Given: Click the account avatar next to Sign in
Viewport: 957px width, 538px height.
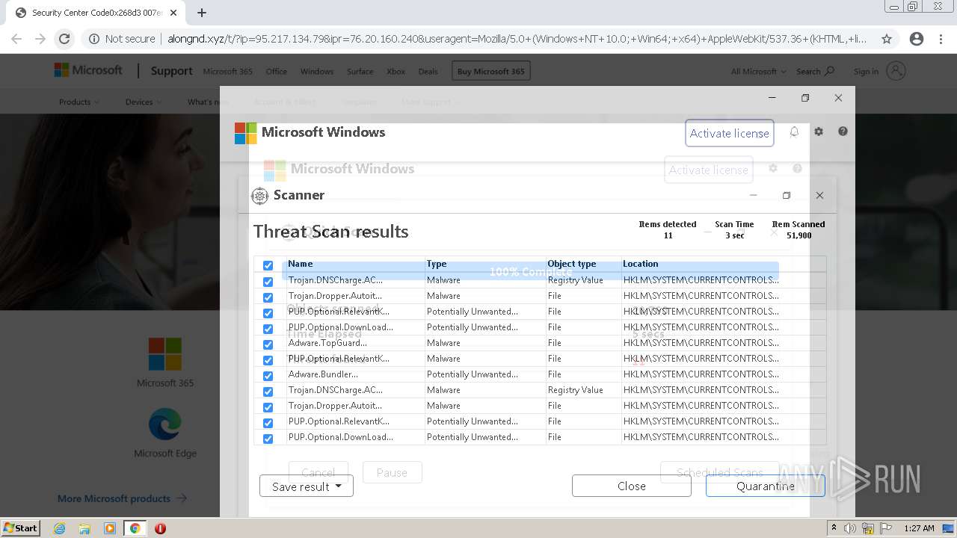Looking at the screenshot, I should [896, 71].
